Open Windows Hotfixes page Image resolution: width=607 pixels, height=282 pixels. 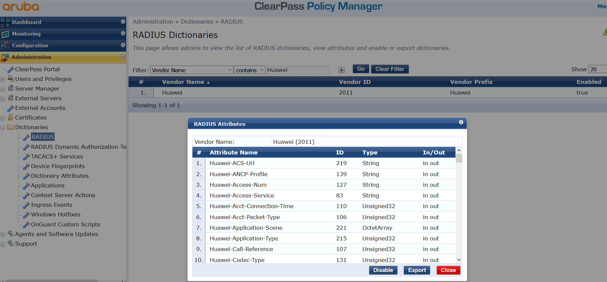point(56,214)
